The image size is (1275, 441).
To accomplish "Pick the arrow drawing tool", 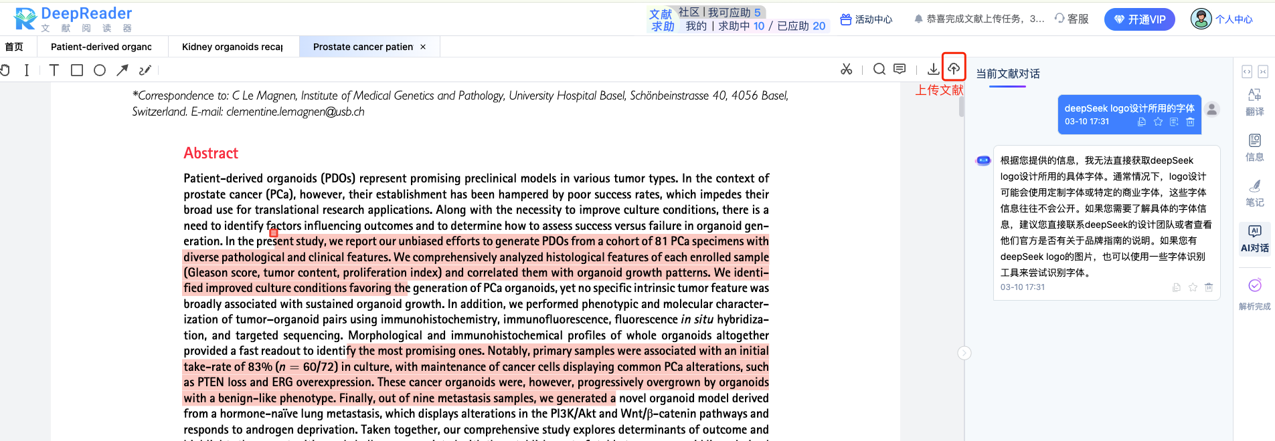I will pos(122,70).
